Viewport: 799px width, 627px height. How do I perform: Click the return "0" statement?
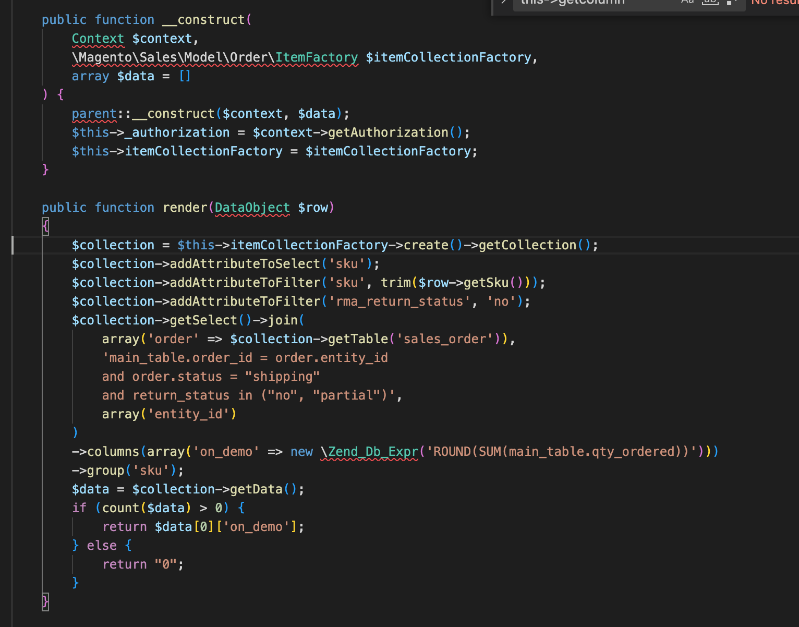click(143, 564)
